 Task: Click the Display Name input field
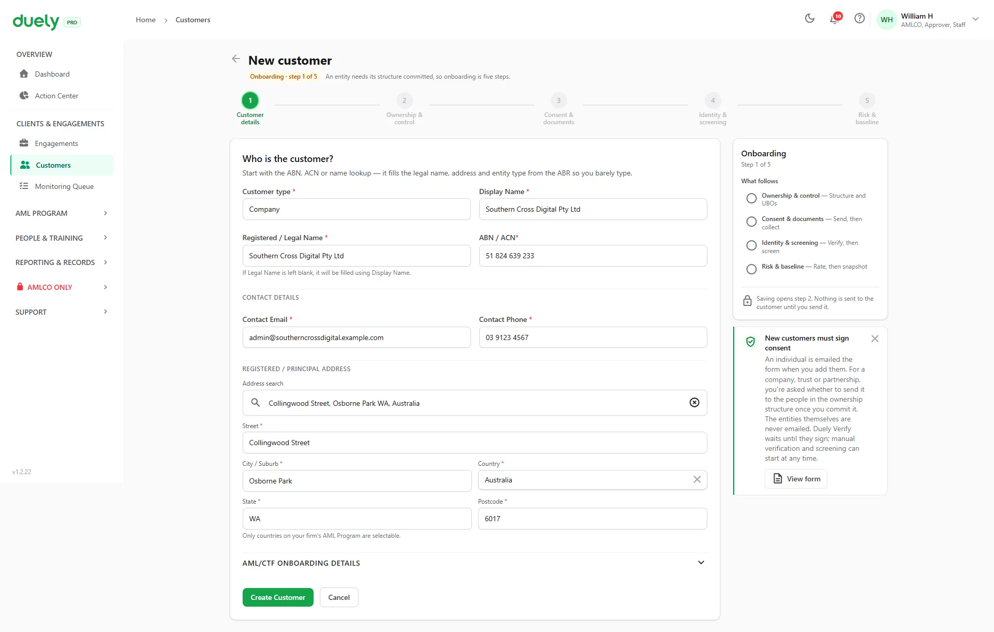[593, 209]
